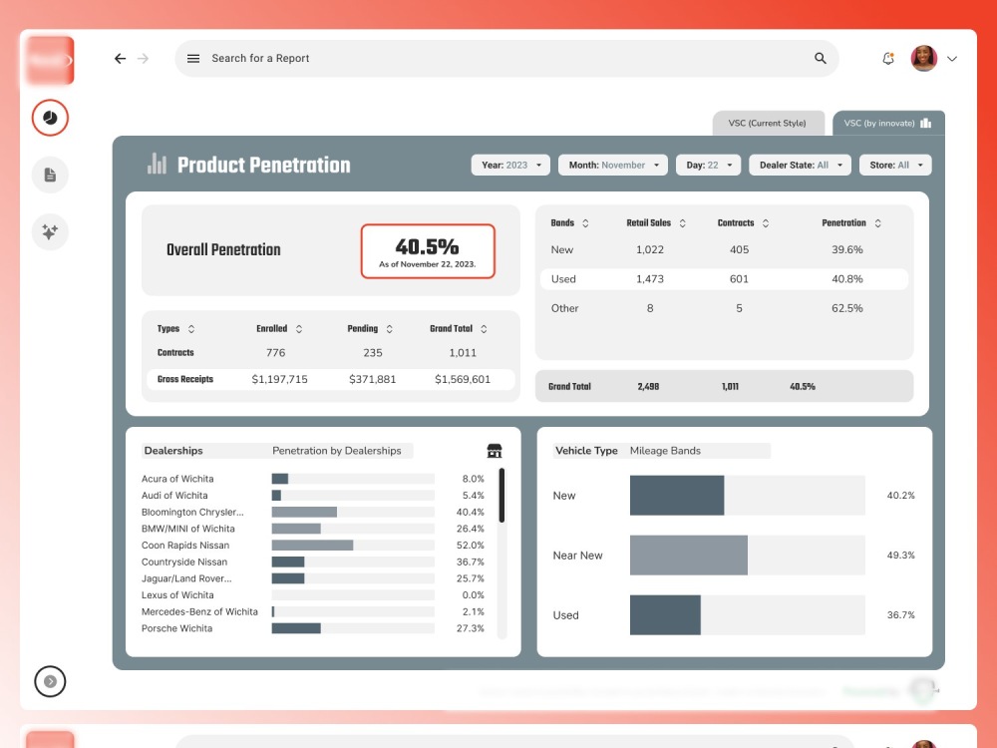The height and width of the screenshot is (748, 997).
Task: Sort by Contracts column arrows
Action: [x=766, y=223]
